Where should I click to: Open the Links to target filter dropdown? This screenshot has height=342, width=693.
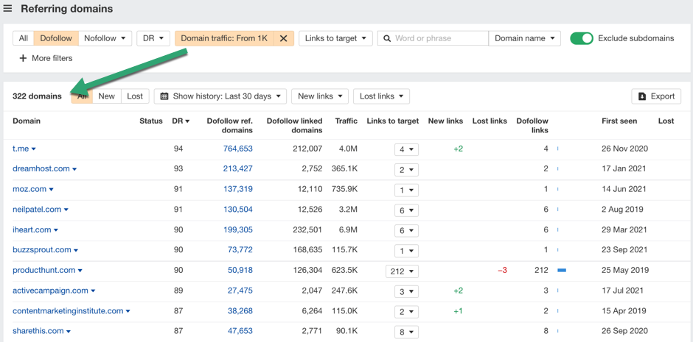coord(336,38)
